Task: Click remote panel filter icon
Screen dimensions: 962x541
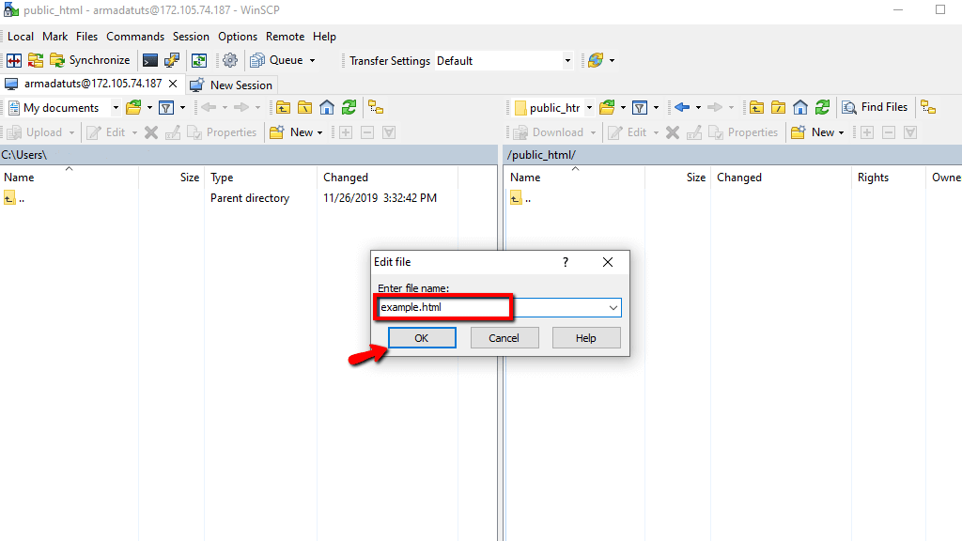Action: (x=640, y=108)
